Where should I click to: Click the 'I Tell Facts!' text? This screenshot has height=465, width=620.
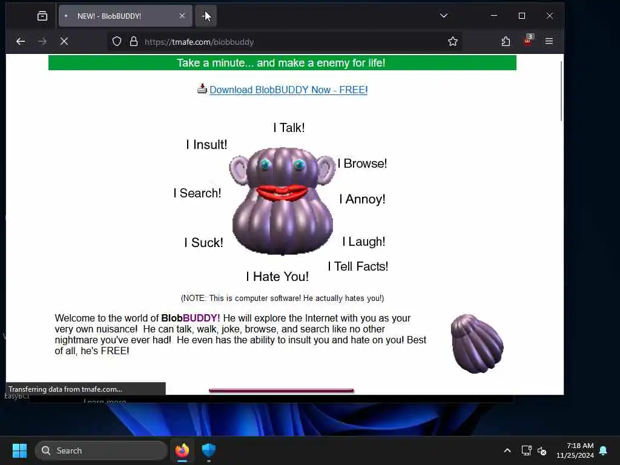point(358,266)
